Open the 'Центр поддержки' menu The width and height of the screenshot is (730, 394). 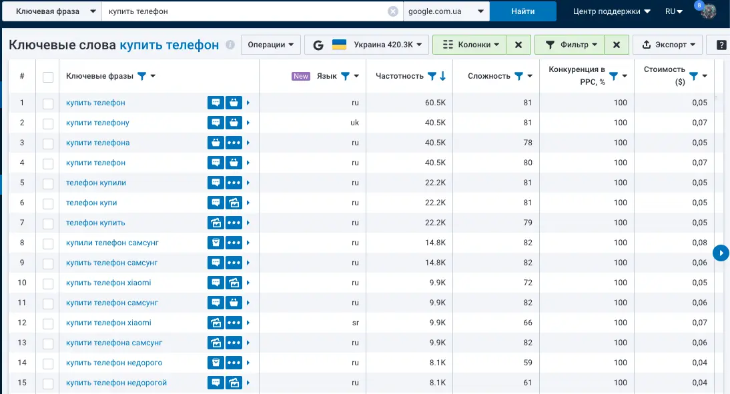611,11
